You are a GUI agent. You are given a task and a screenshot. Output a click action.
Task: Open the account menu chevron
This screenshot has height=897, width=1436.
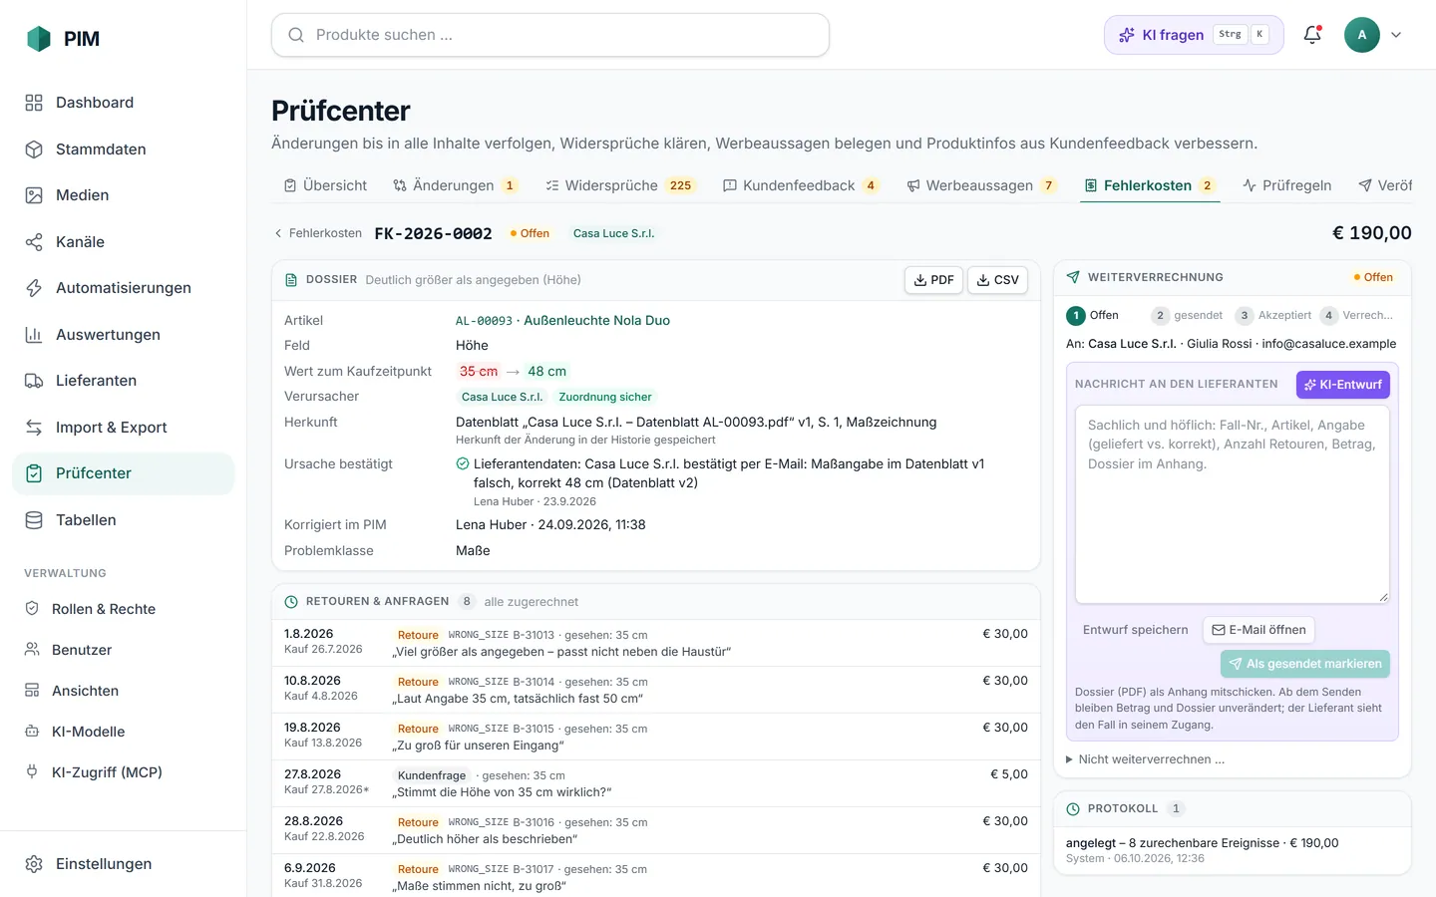(1396, 35)
